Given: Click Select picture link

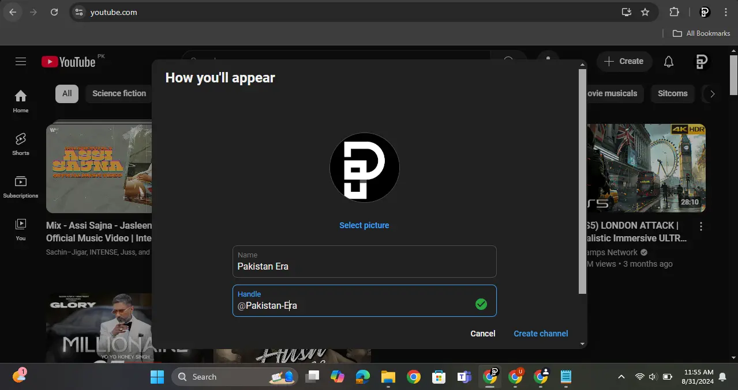Looking at the screenshot, I should (x=364, y=225).
